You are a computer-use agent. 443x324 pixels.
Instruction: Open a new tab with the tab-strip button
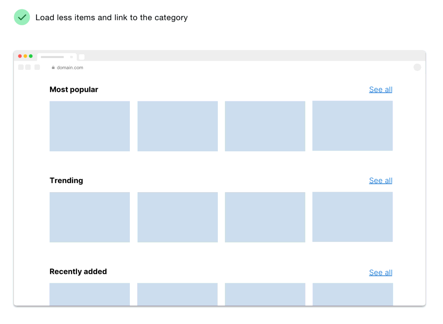[x=82, y=57]
